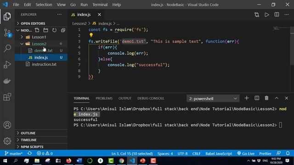Open the Source Control view
Viewport: 294px width, 165px height.
(x=7, y=33)
